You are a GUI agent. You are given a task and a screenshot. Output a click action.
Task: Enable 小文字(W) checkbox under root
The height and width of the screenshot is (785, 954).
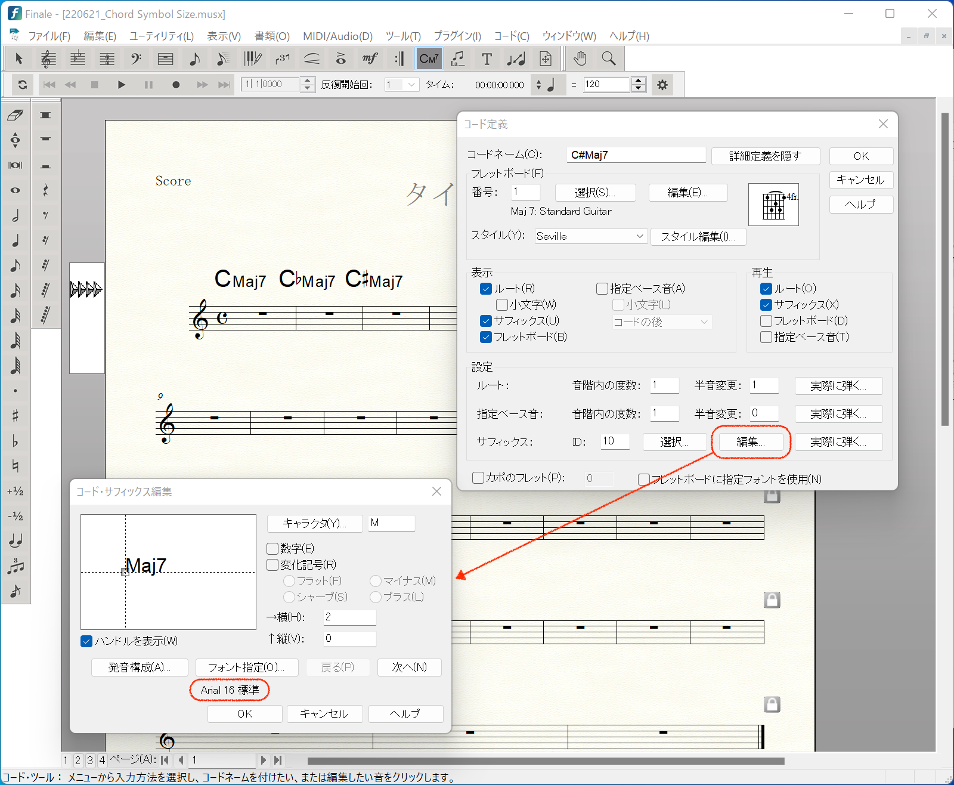(502, 305)
